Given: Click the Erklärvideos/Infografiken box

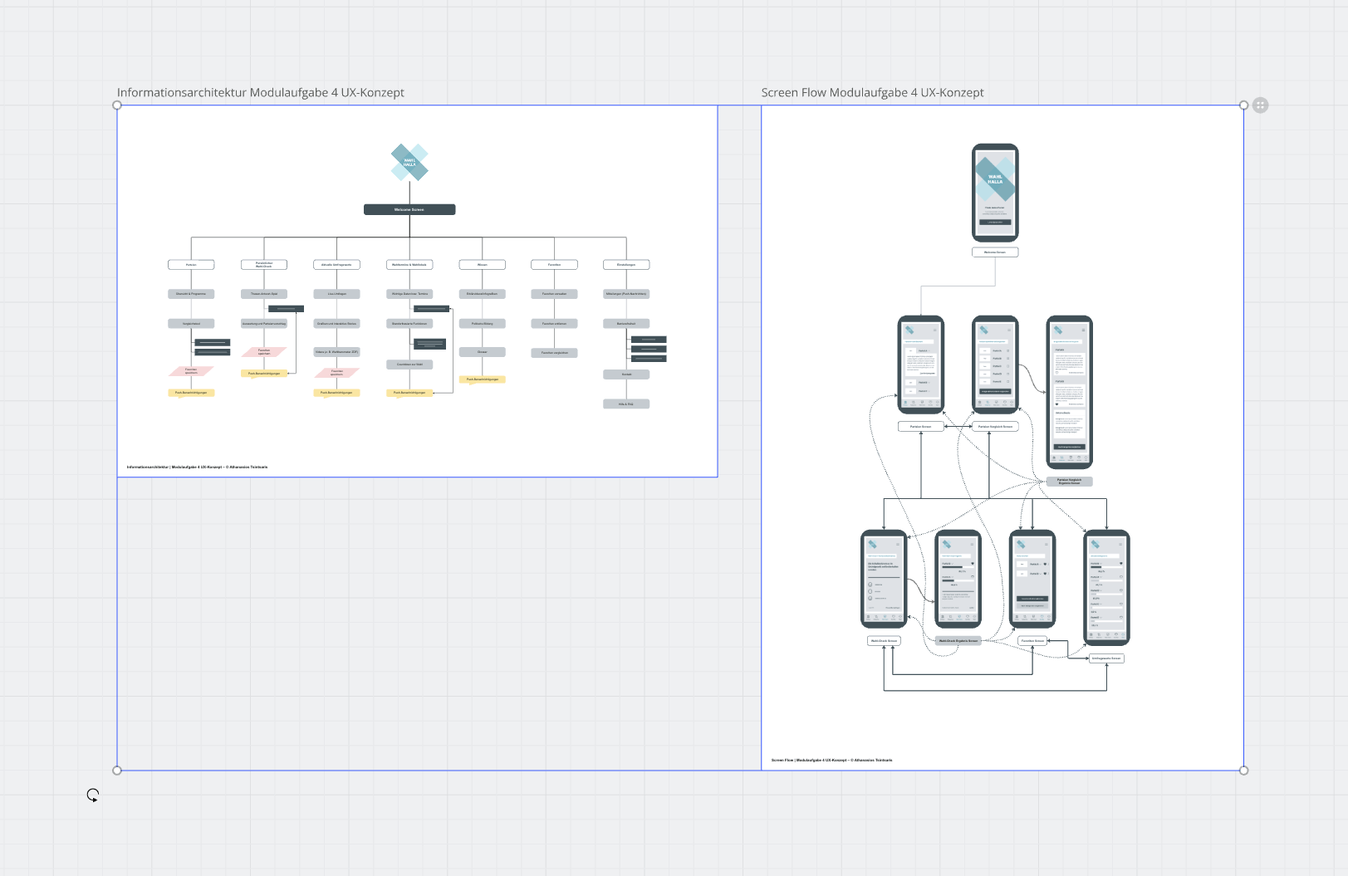Looking at the screenshot, I should click(483, 294).
